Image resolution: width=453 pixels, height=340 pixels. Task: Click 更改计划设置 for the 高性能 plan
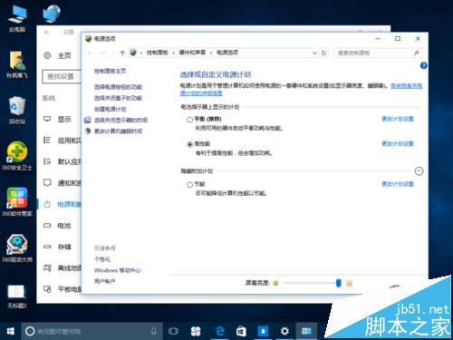398,143
